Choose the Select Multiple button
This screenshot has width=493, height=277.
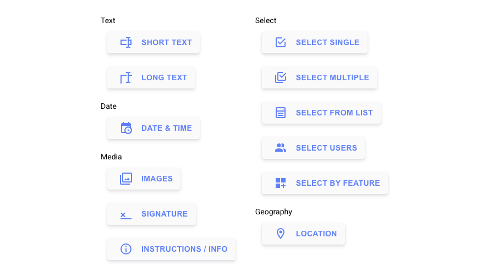coord(332,77)
